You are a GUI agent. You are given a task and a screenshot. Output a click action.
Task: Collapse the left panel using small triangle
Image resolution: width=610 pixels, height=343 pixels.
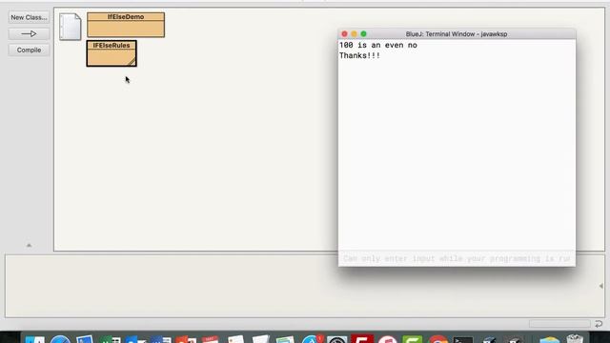pyautogui.click(x=29, y=246)
